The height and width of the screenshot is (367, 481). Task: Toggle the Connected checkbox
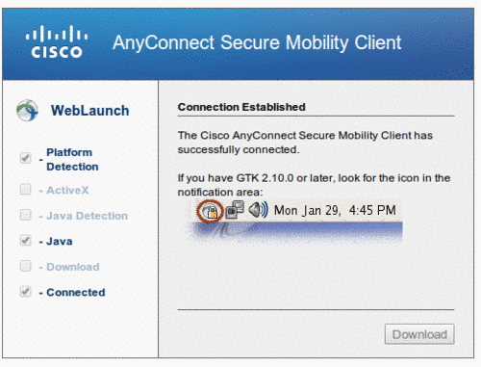tap(25, 292)
